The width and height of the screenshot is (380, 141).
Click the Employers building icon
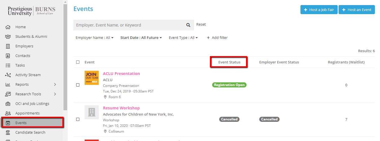click(x=8, y=46)
